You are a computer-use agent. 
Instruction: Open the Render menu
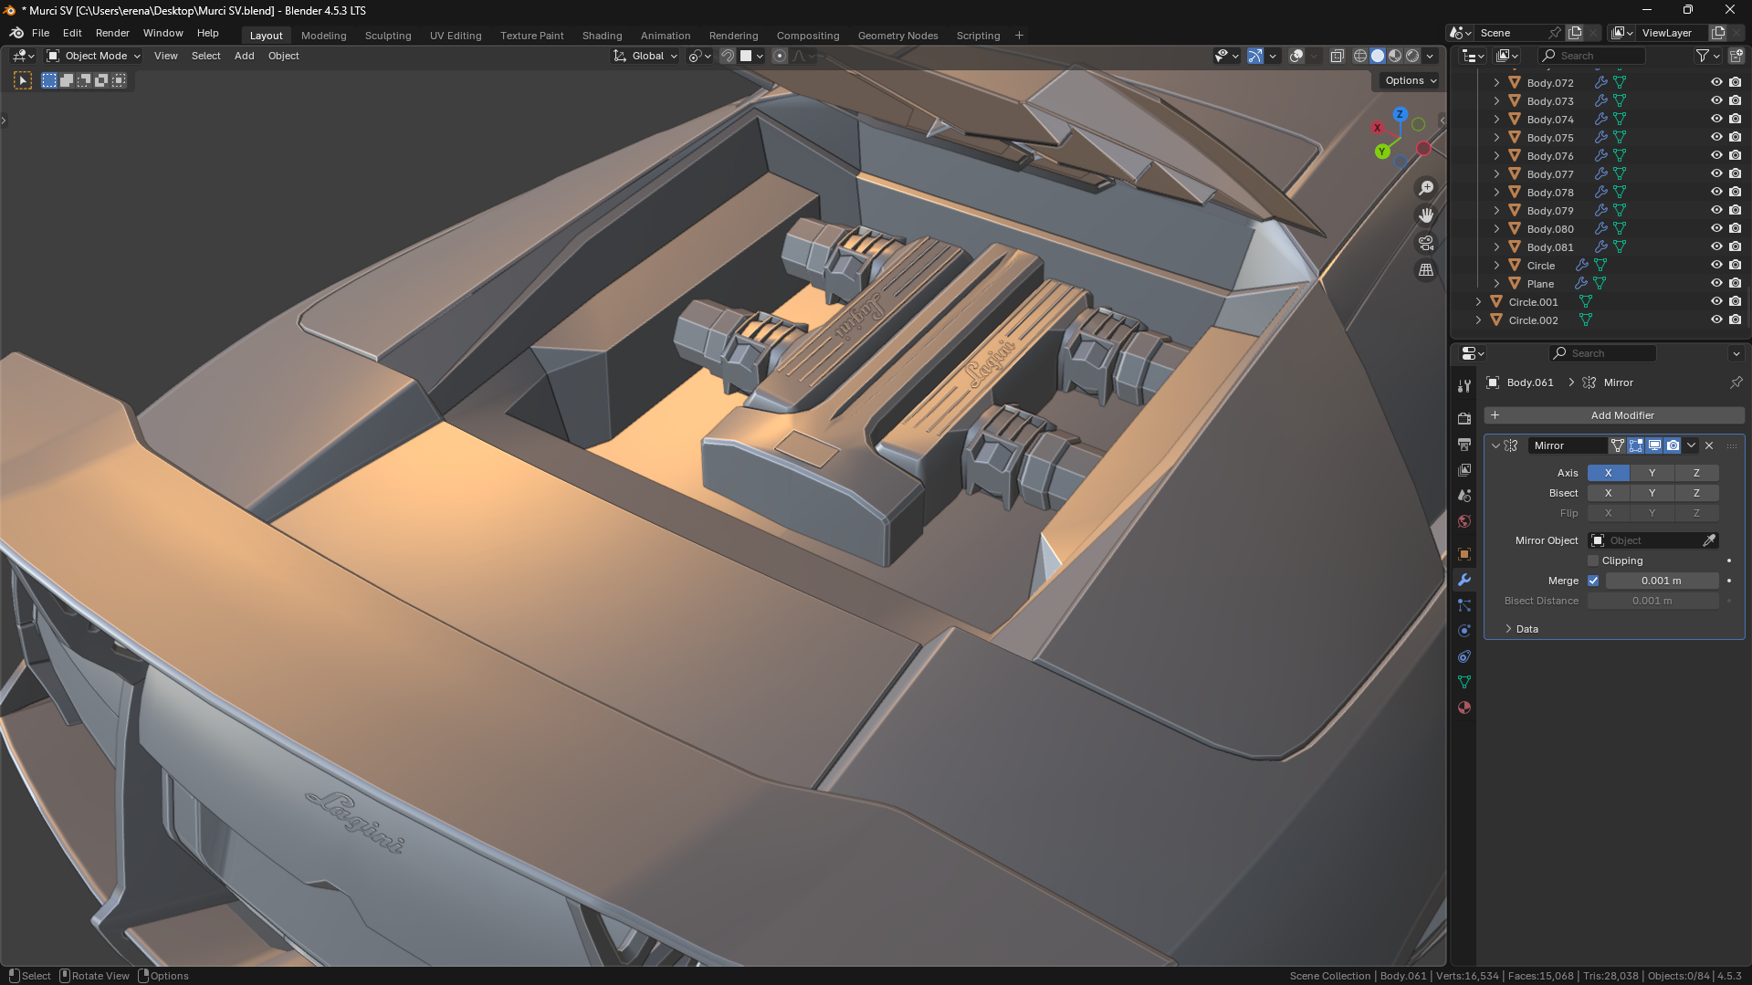tap(112, 33)
